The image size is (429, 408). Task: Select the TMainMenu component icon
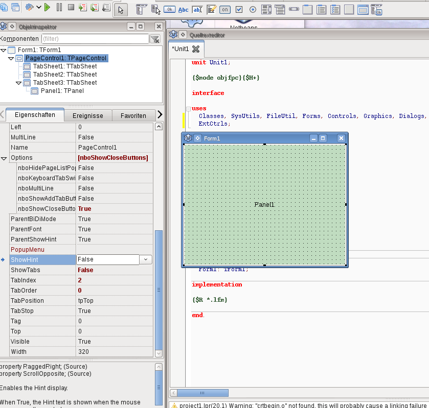pos(142,9)
